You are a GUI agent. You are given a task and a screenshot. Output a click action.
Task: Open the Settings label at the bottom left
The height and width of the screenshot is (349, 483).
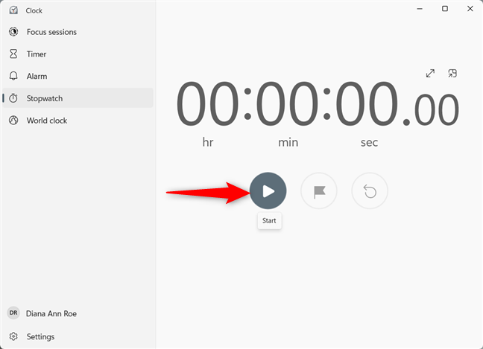point(40,336)
